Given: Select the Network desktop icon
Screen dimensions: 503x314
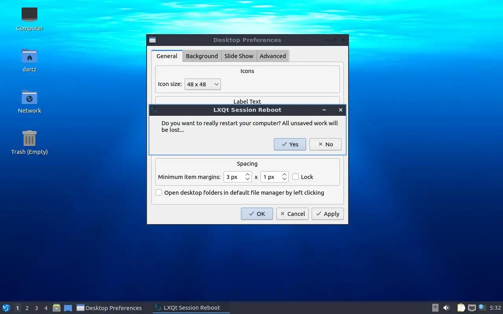Looking at the screenshot, I should tap(29, 102).
